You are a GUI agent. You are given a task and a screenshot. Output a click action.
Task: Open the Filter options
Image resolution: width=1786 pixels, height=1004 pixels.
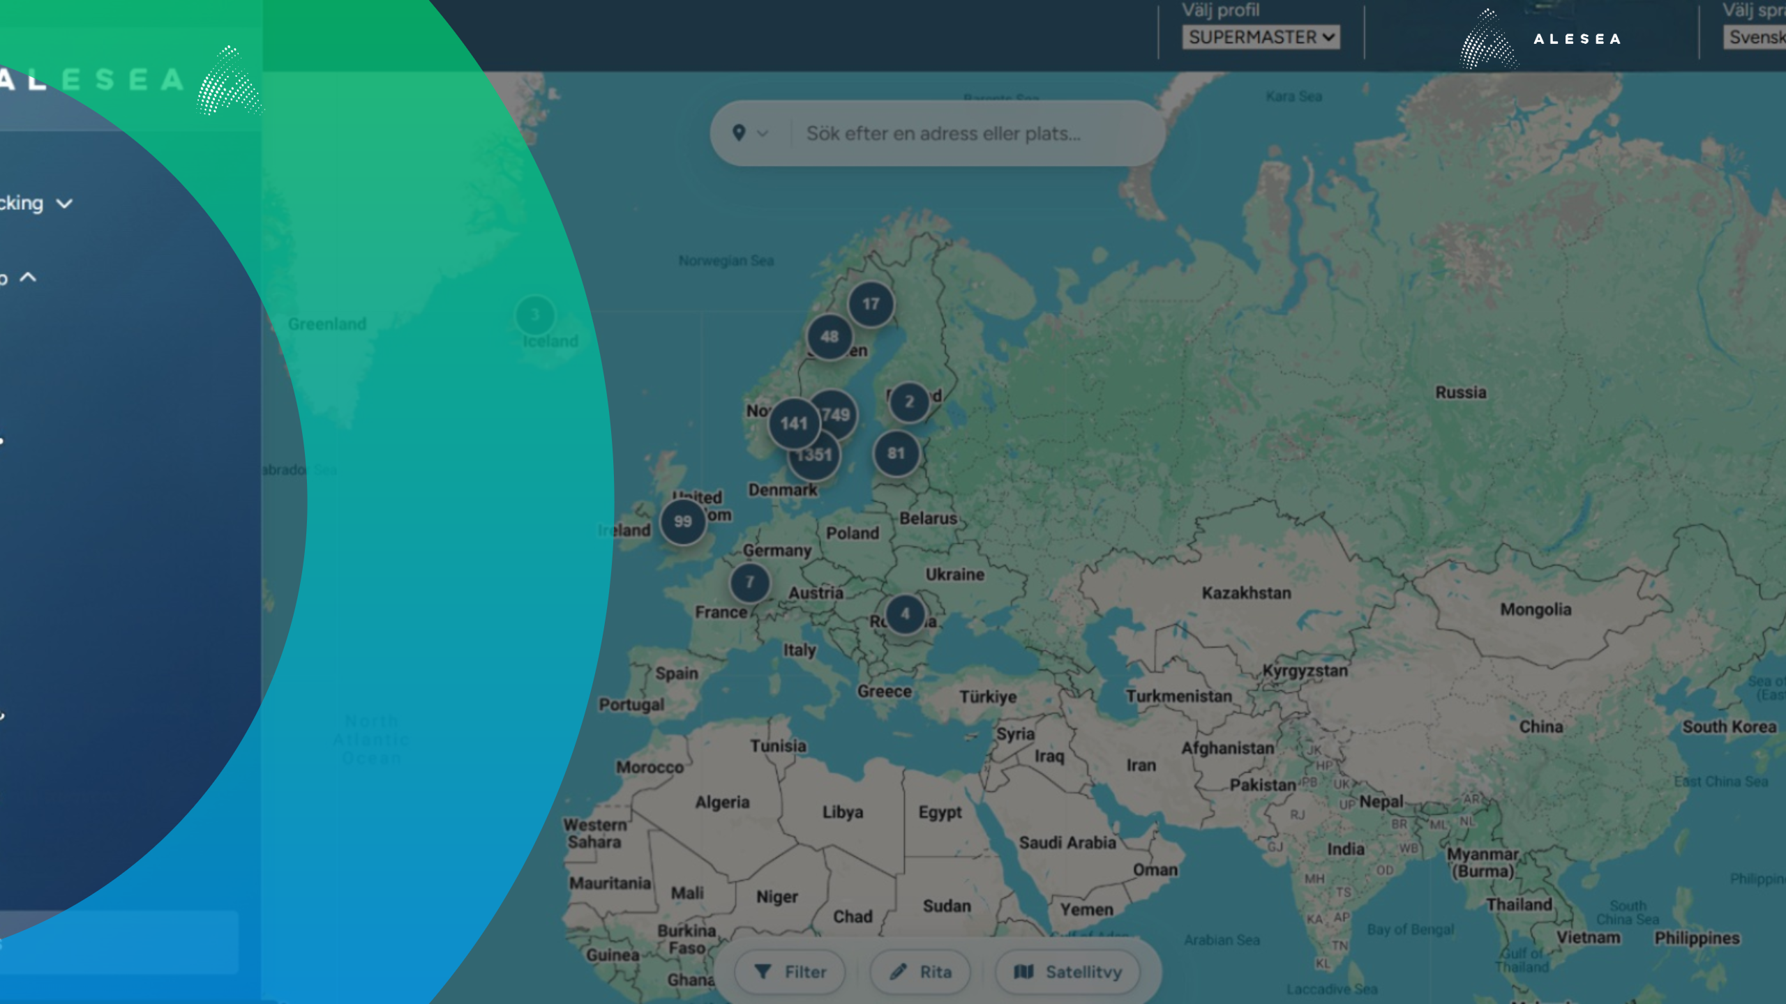790,971
